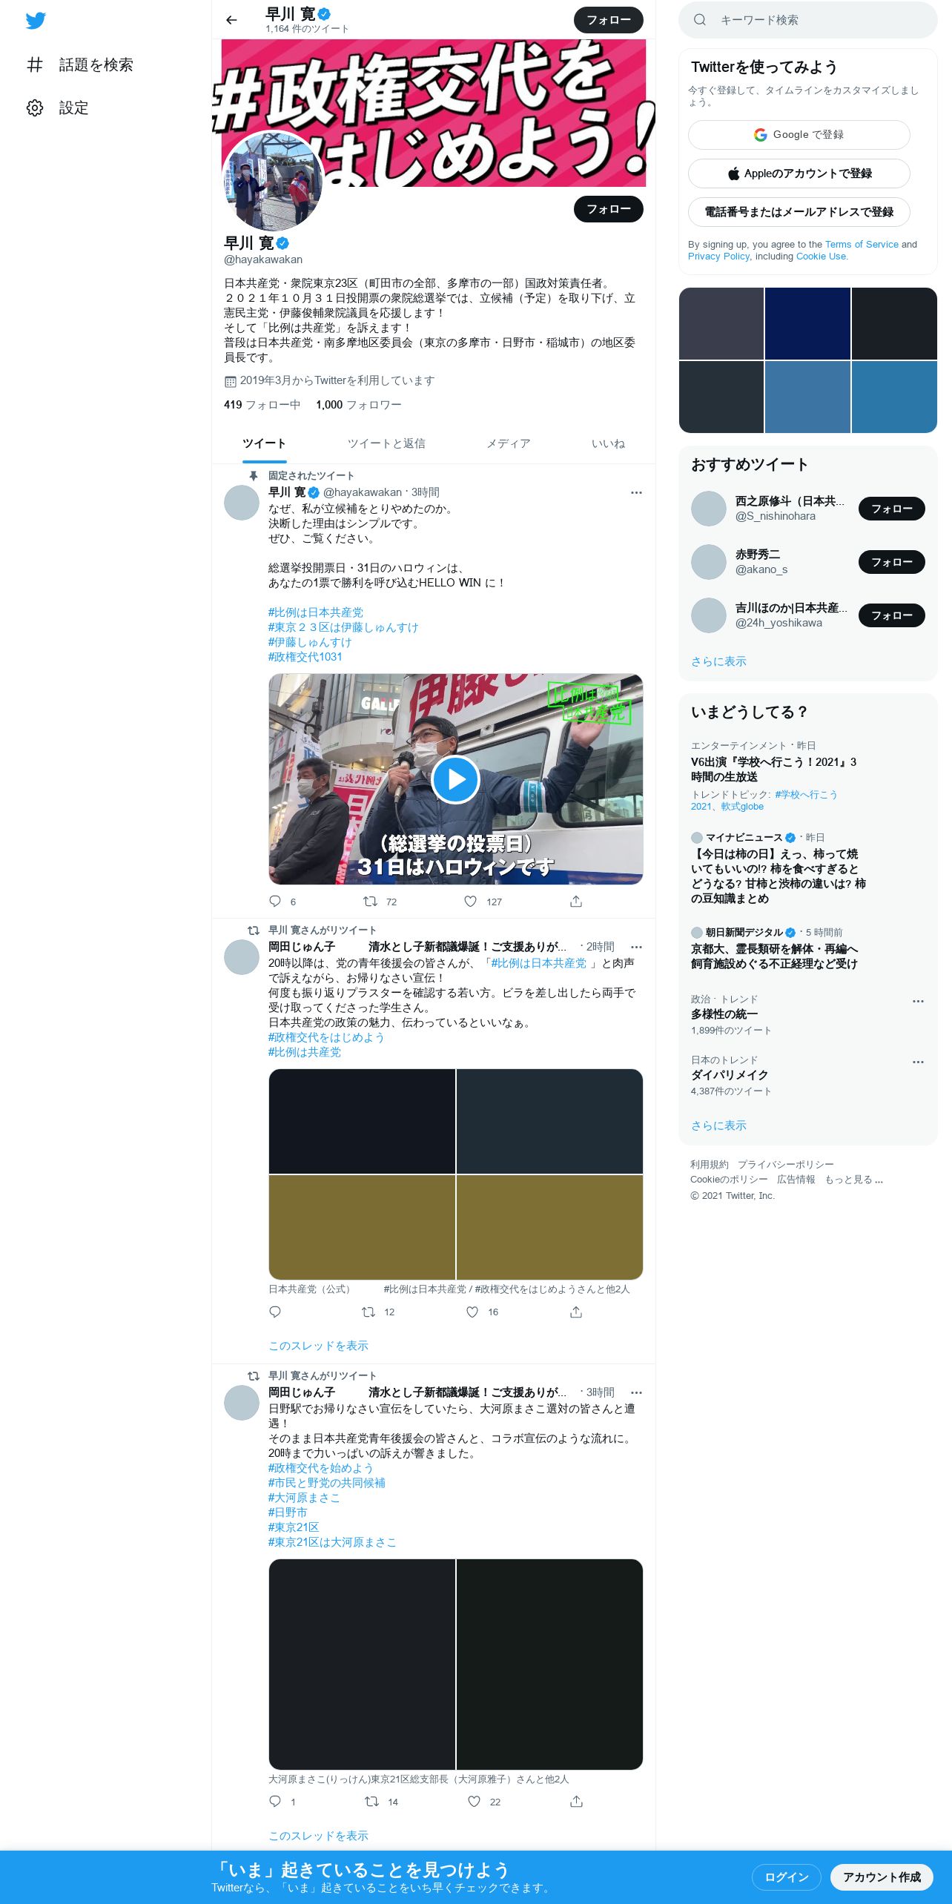Screen dimensions: 952x1904
Task: Open 利用規約 footer link
Action: click(710, 1164)
